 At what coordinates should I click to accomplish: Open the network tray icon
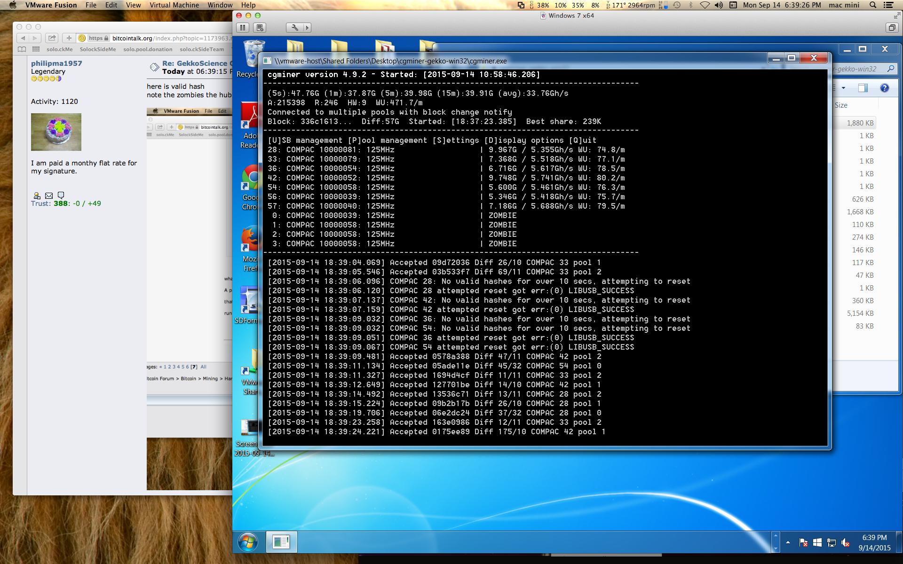tap(831, 543)
